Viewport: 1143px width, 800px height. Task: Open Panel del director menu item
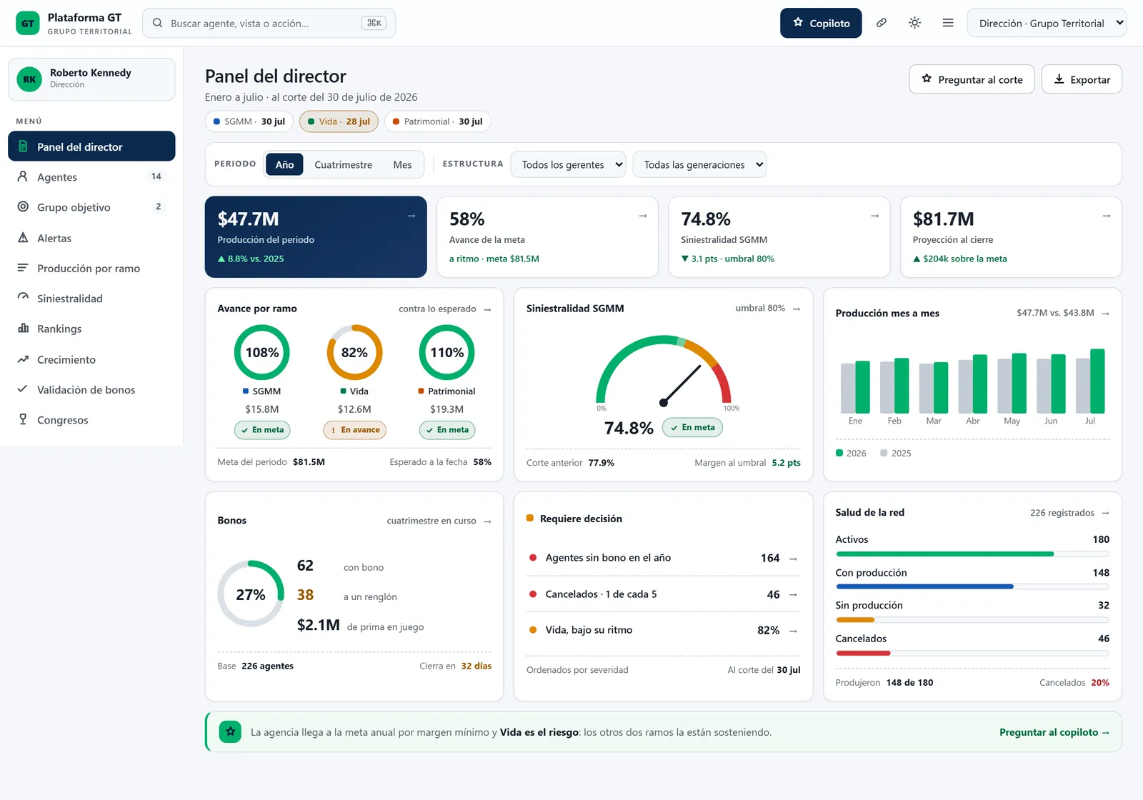point(91,146)
